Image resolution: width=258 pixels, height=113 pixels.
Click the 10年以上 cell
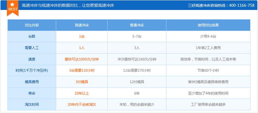click(82, 93)
